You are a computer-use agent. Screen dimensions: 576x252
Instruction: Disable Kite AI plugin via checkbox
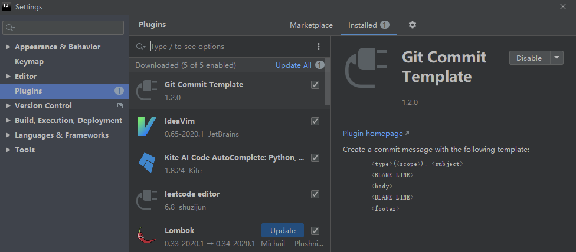coord(315,158)
